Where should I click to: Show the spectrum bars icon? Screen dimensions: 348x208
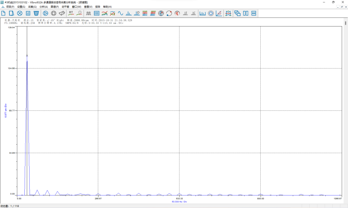coord(128,13)
